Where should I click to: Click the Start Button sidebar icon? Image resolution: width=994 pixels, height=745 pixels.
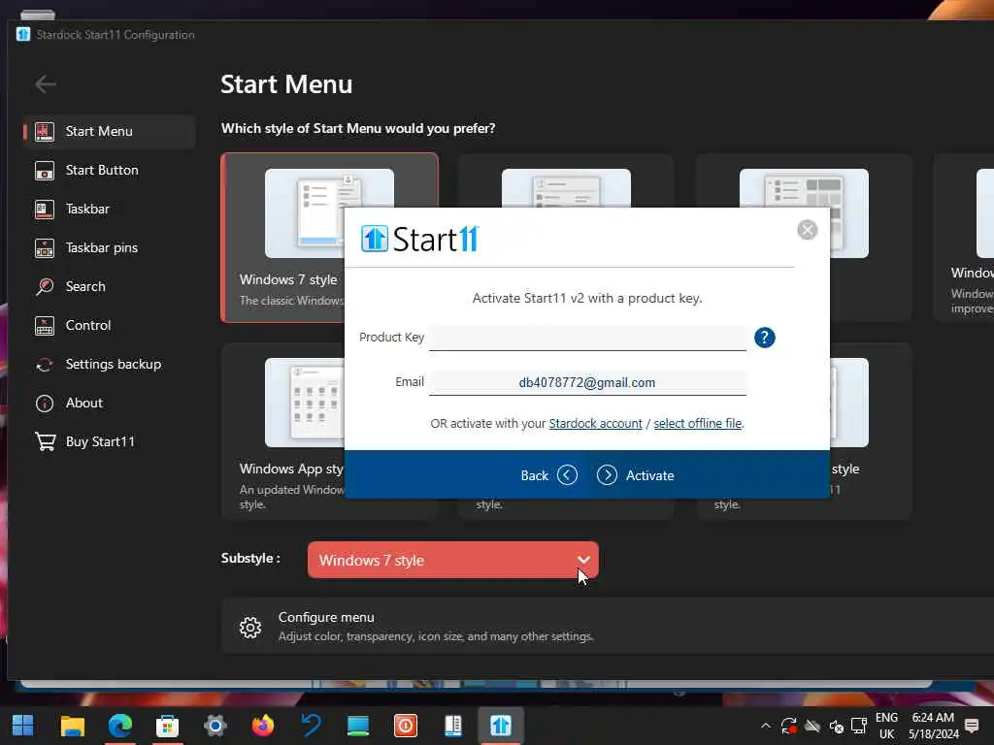click(45, 171)
